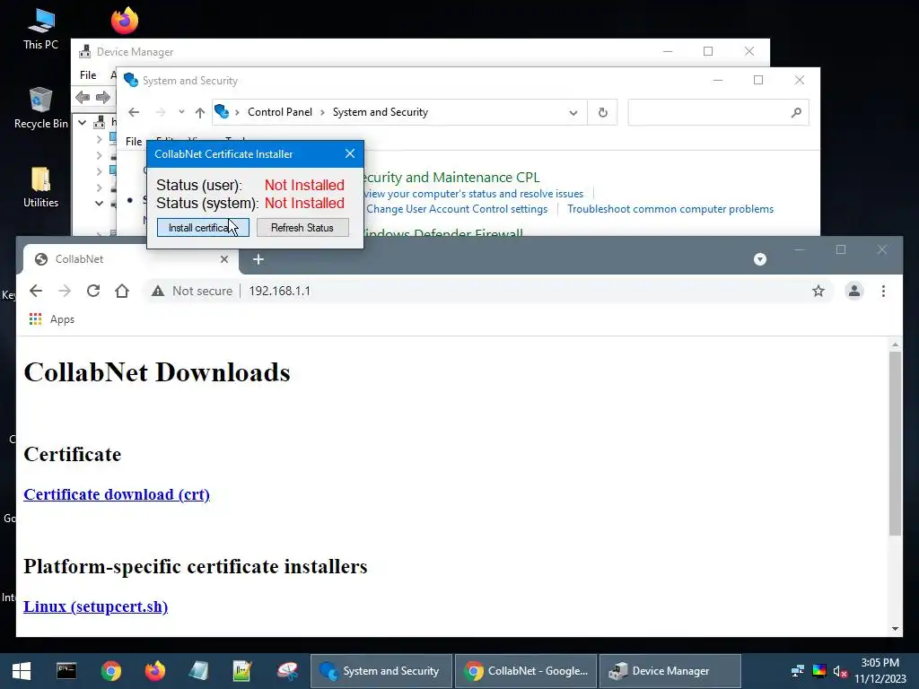This screenshot has height=689, width=919.
Task: Go back in System and Security window
Action: [x=134, y=112]
